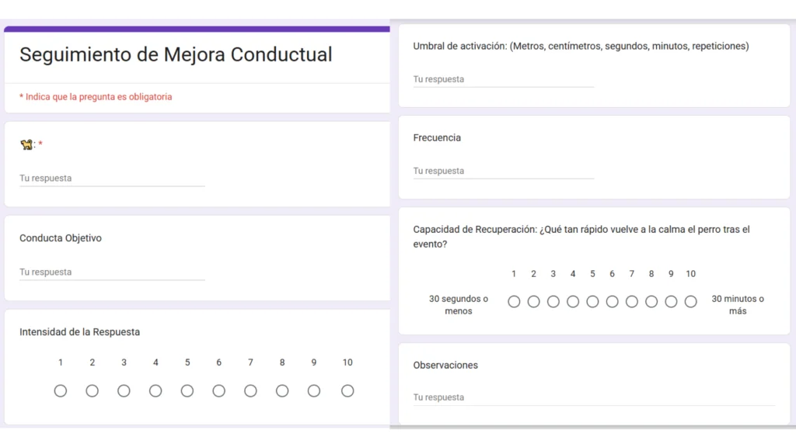Choose 3 for Intensidad de la Respuesta
This screenshot has height=447, width=796.
124,391
